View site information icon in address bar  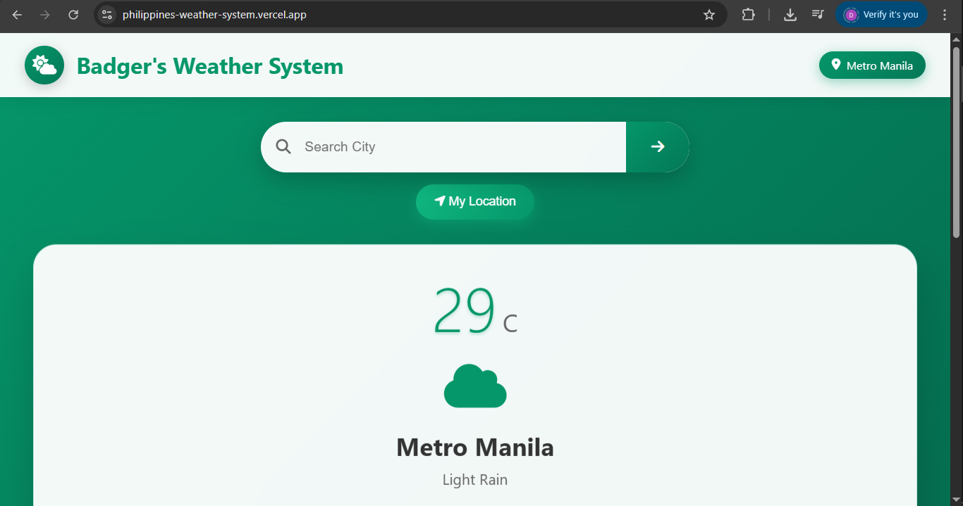pyautogui.click(x=106, y=15)
